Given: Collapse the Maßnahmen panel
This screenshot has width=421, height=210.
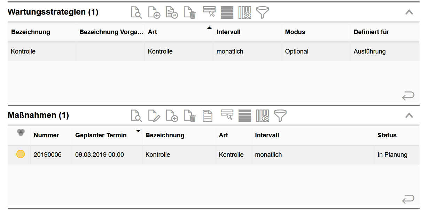Looking at the screenshot, I should [409, 115].
